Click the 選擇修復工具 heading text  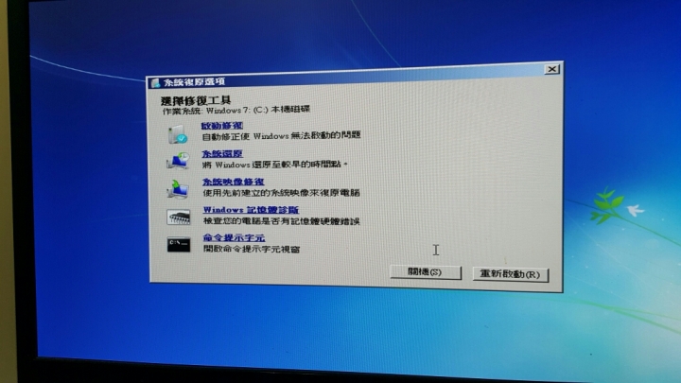click(x=196, y=101)
